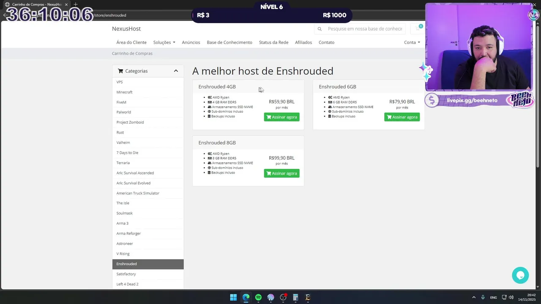
Task: Select the 7 Days to Die category
Action: [148, 153]
